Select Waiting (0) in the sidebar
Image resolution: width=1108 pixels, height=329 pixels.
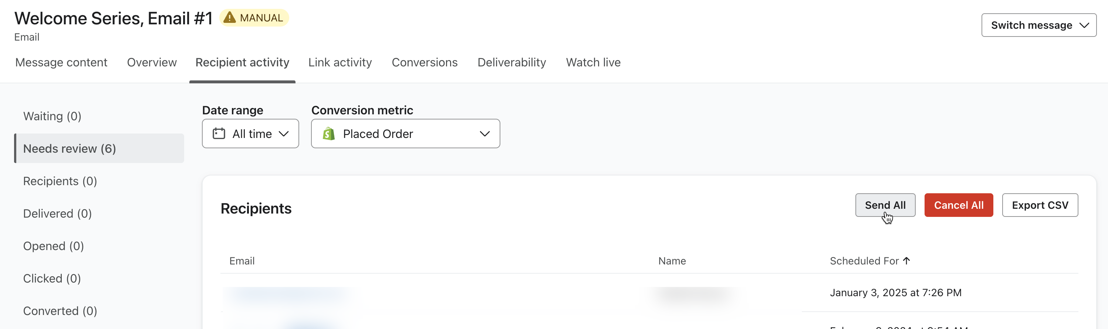(53, 116)
